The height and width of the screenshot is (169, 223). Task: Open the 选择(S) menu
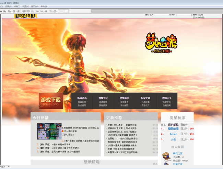[x=8, y=6]
